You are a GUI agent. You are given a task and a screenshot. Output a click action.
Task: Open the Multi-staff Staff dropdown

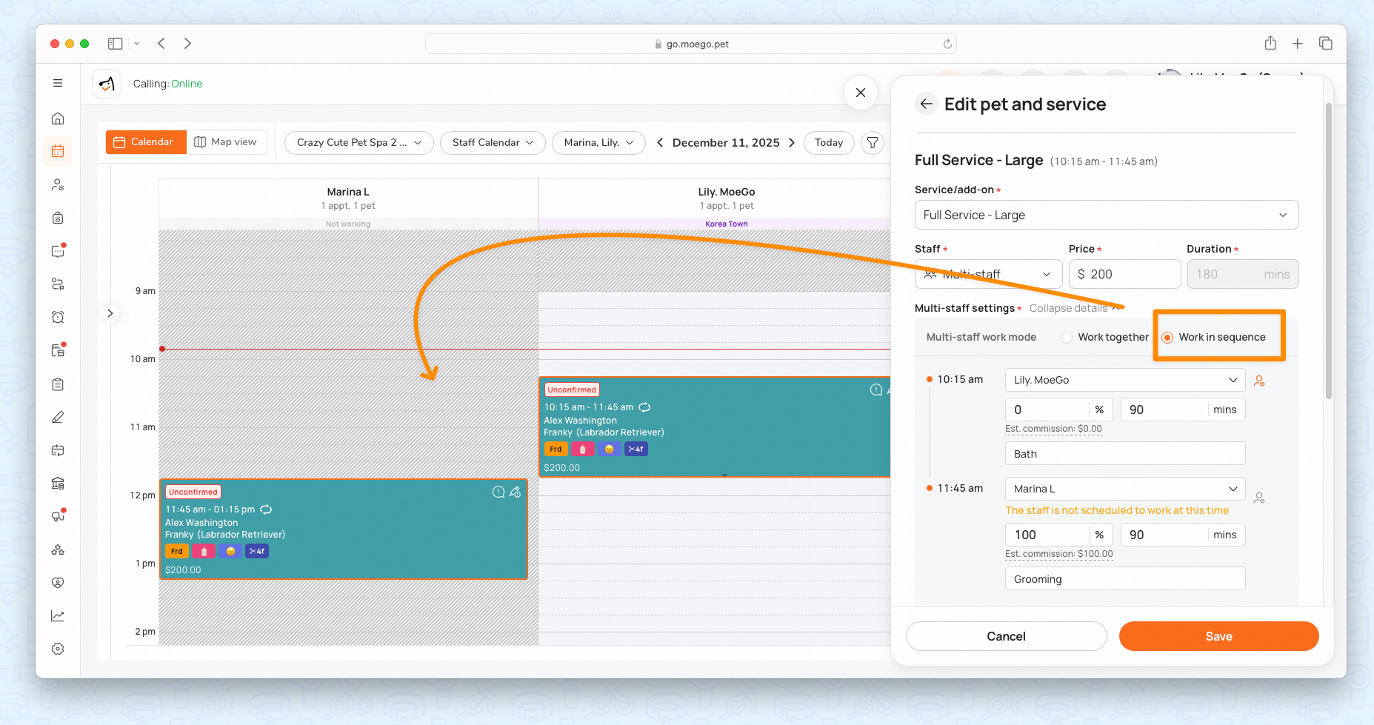tap(989, 274)
